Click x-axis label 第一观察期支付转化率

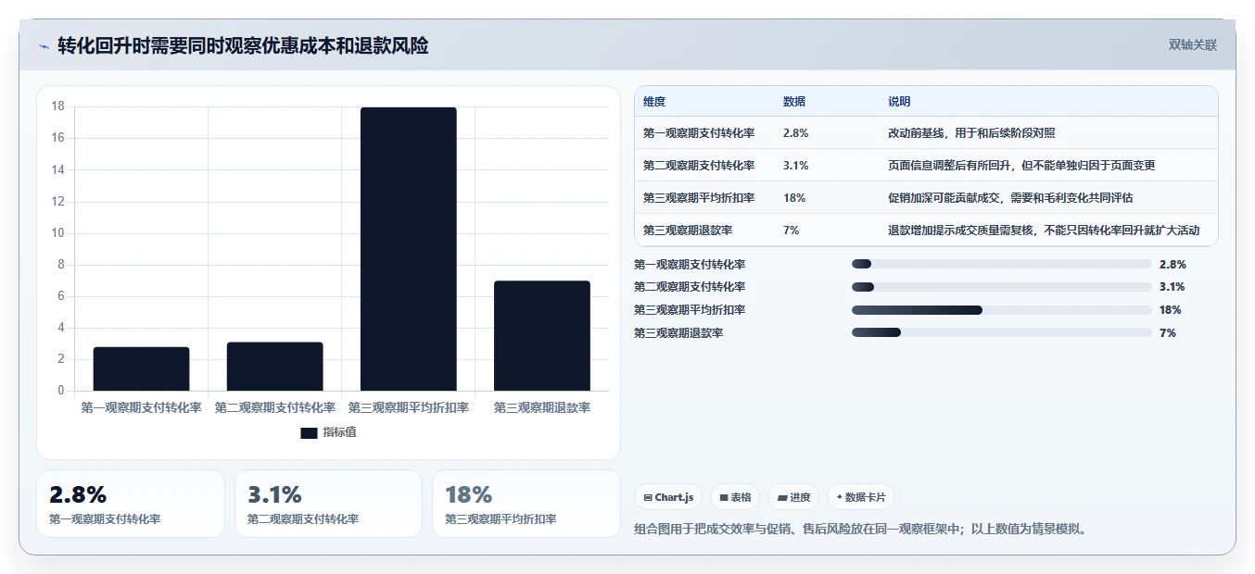(141, 407)
